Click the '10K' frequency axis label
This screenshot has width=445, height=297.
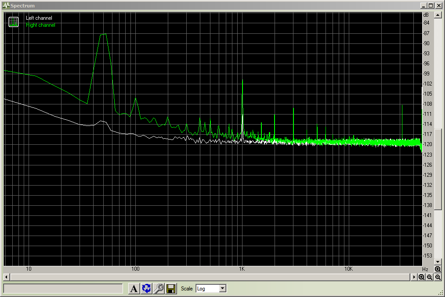348,269
